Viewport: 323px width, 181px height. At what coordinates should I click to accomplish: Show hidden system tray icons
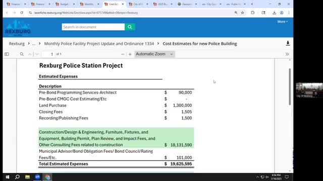(x=257, y=177)
